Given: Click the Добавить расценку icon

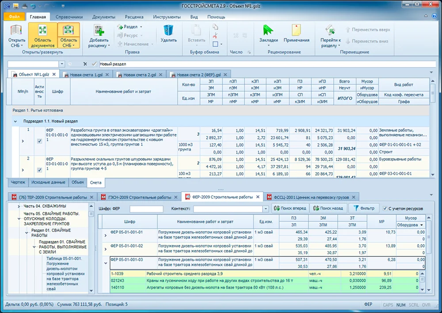Looking at the screenshot, I should click(99, 31).
